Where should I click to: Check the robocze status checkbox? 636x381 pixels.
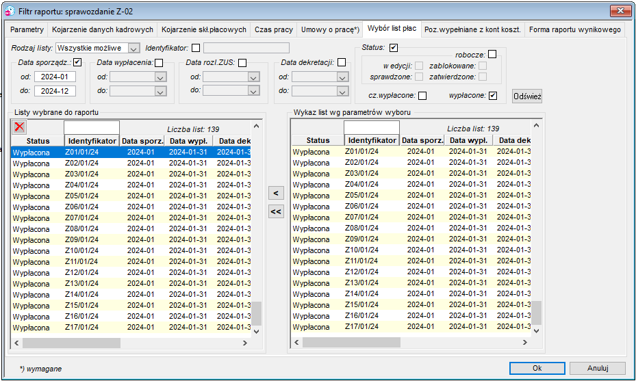click(492, 54)
